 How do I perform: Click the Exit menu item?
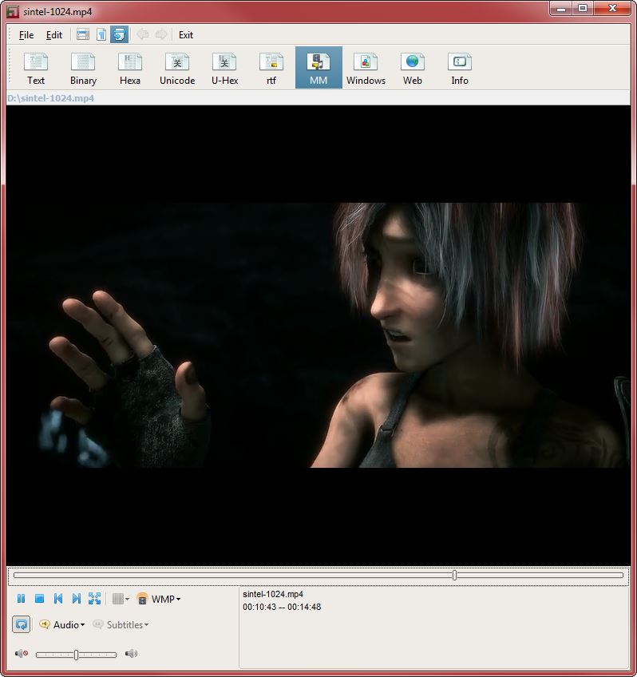(185, 35)
